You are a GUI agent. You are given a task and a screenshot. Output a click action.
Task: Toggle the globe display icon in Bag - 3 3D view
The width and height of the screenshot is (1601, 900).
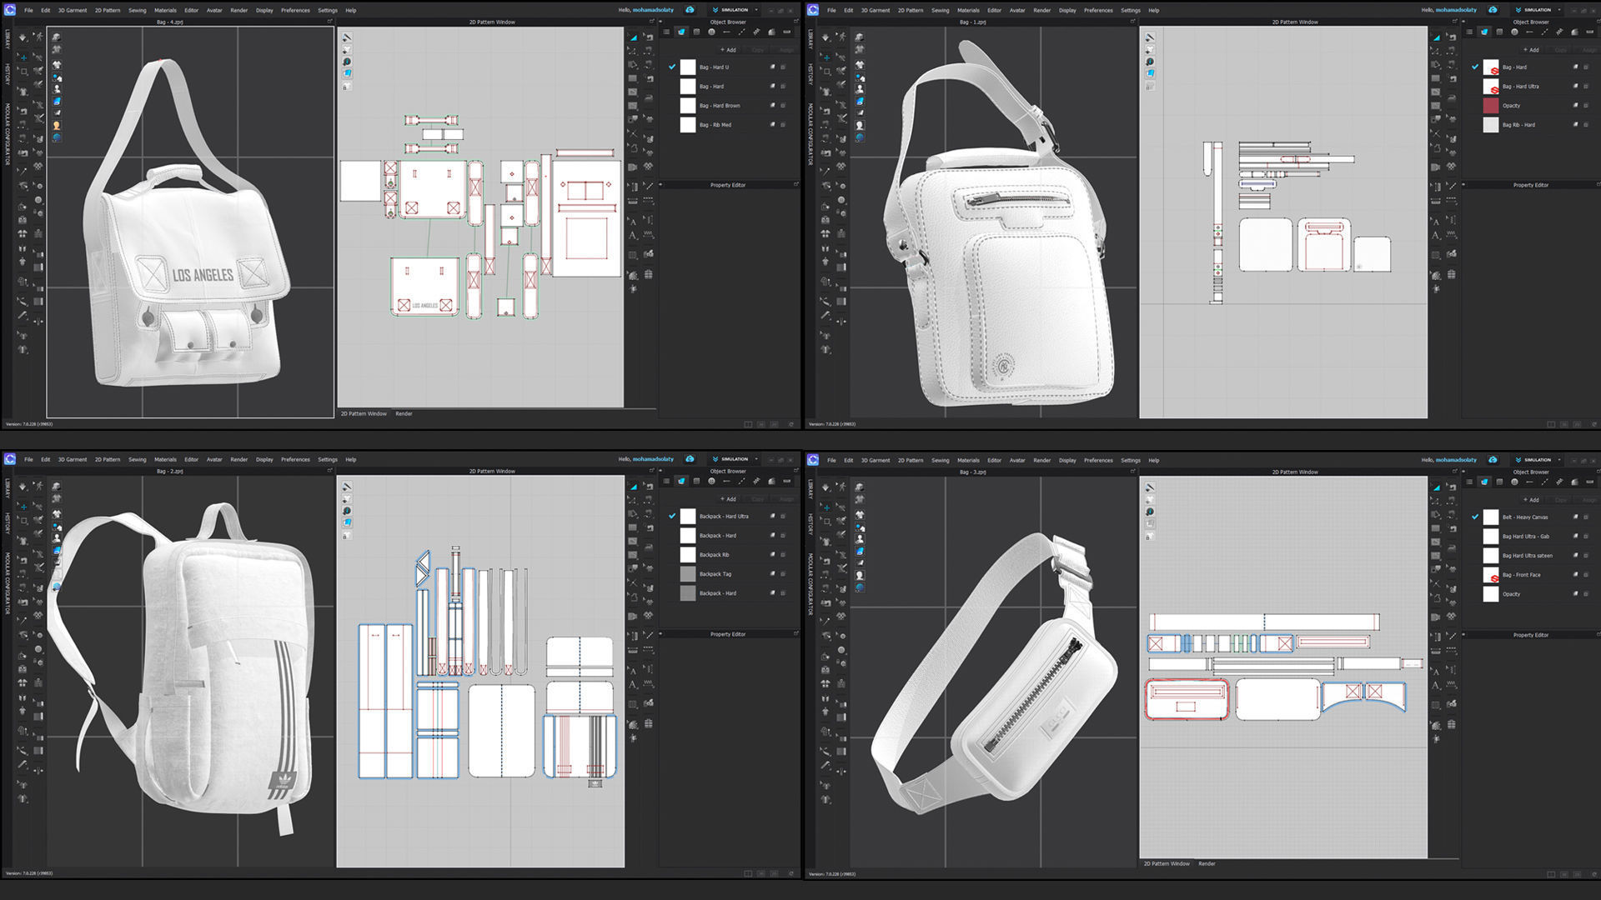click(860, 587)
